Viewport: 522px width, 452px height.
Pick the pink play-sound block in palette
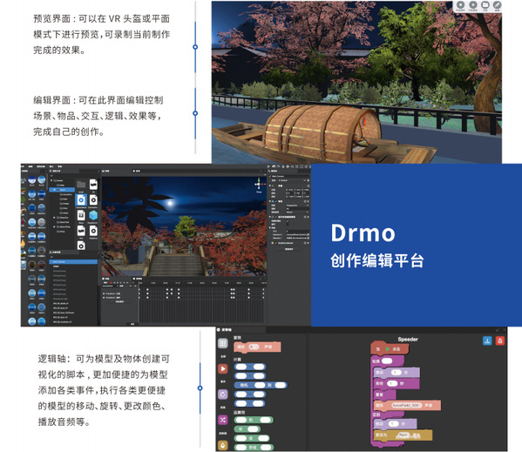(x=257, y=347)
